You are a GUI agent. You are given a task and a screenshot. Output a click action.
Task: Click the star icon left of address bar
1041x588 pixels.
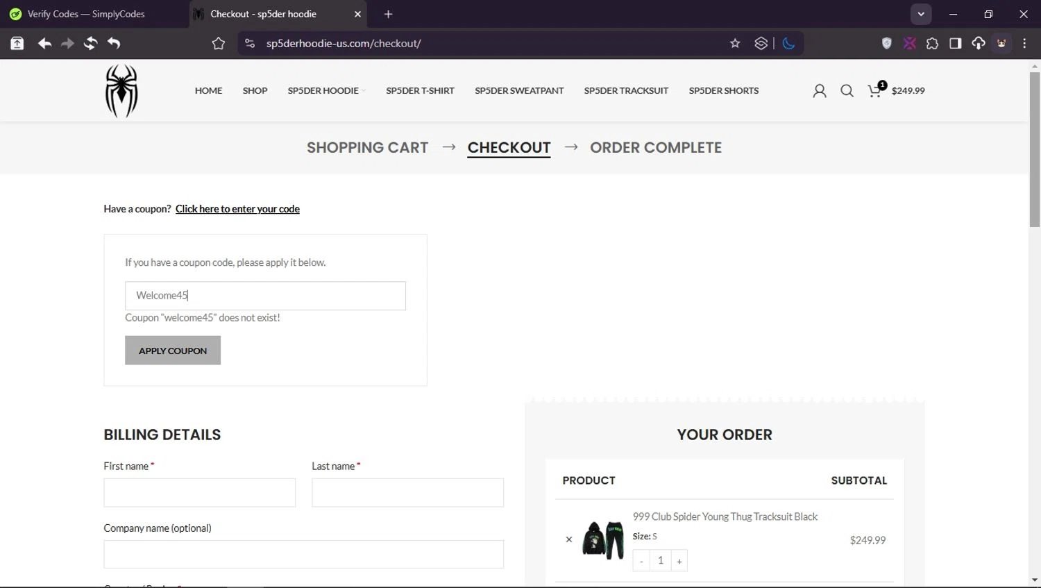click(x=219, y=43)
